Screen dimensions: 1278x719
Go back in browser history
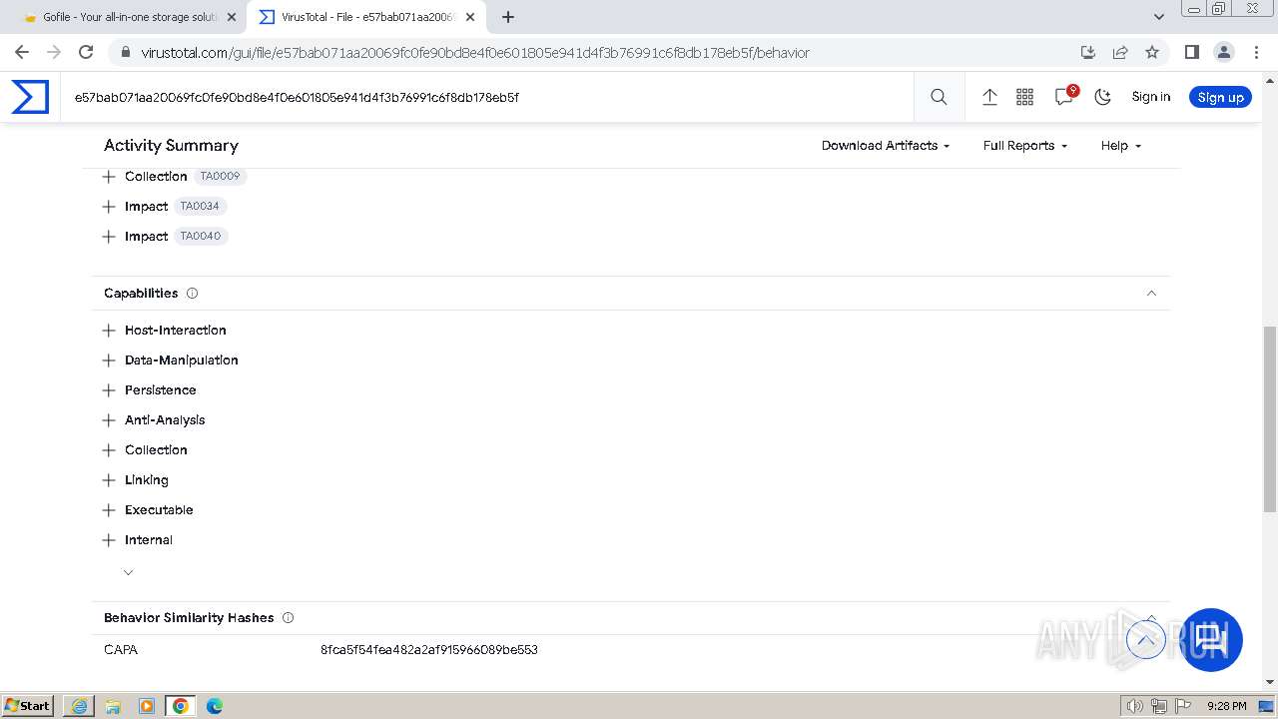tap(22, 52)
